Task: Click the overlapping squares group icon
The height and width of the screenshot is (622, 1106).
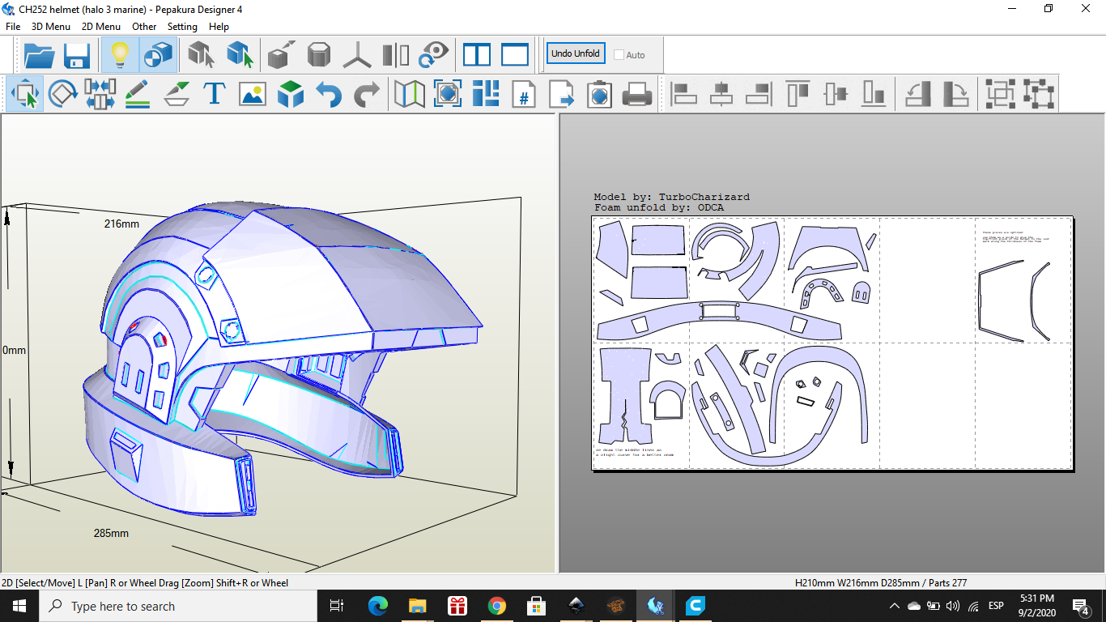Action: point(1000,94)
